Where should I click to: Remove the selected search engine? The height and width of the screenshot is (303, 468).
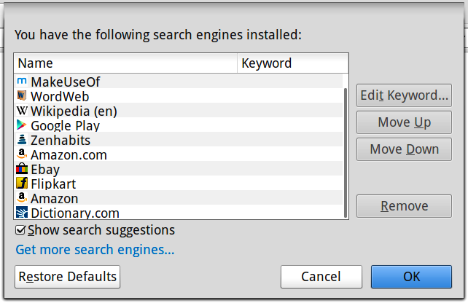[x=404, y=206]
